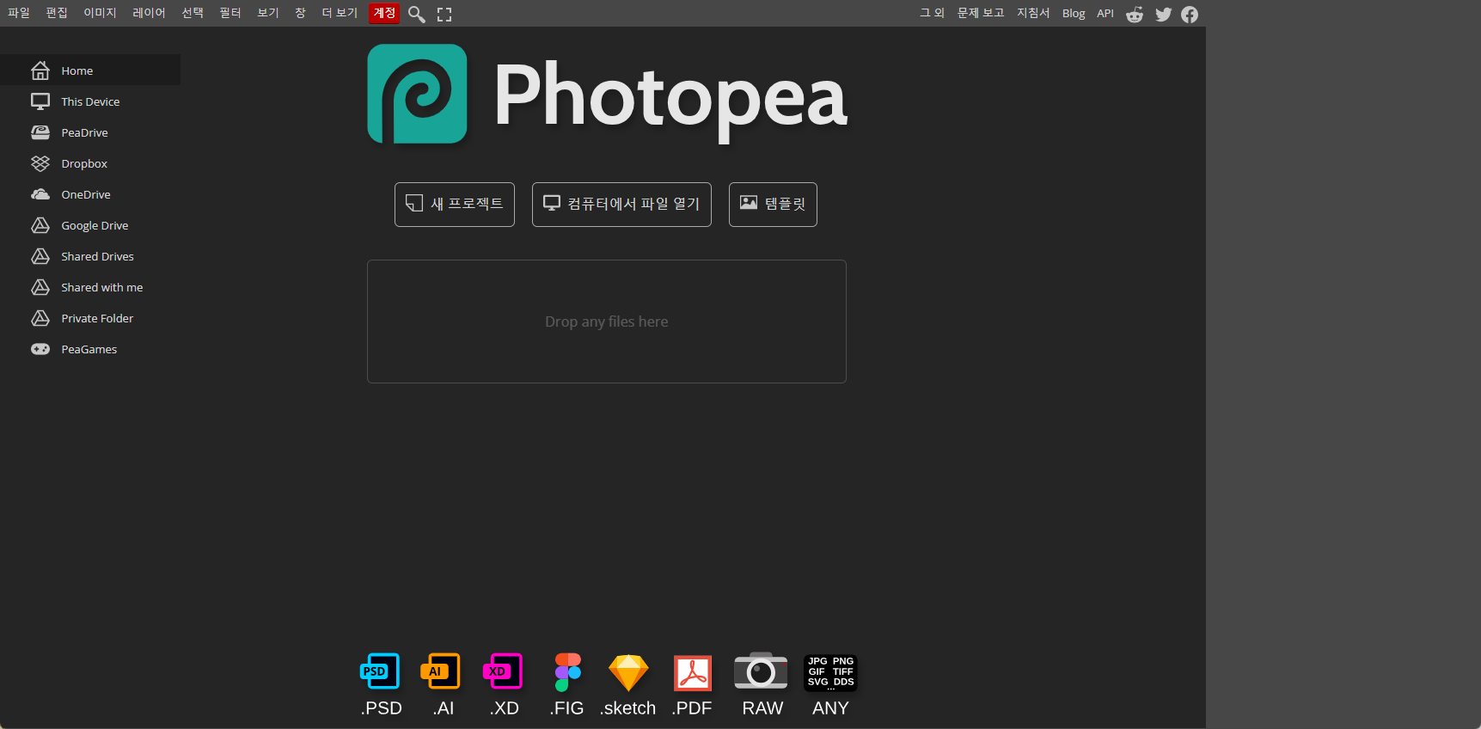Open the 지침서 link
Image resolution: width=1481 pixels, height=729 pixels.
[1033, 13]
